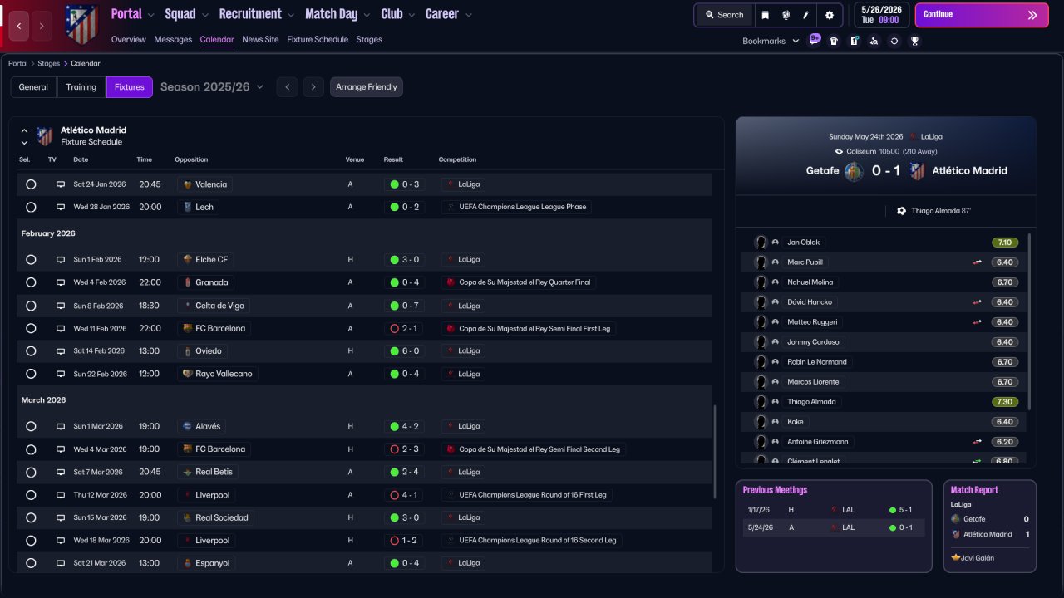Open the messages bubble with 9+ badge
Viewport: 1064px width, 598px height.
tap(815, 40)
